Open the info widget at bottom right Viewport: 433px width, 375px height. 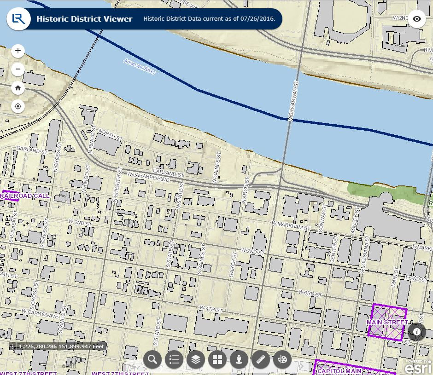point(417,332)
